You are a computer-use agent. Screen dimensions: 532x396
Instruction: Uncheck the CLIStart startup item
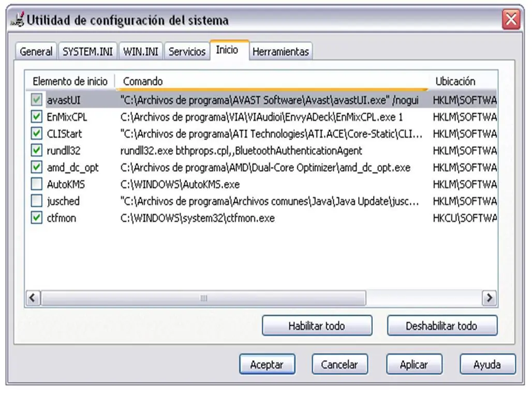pyautogui.click(x=36, y=133)
